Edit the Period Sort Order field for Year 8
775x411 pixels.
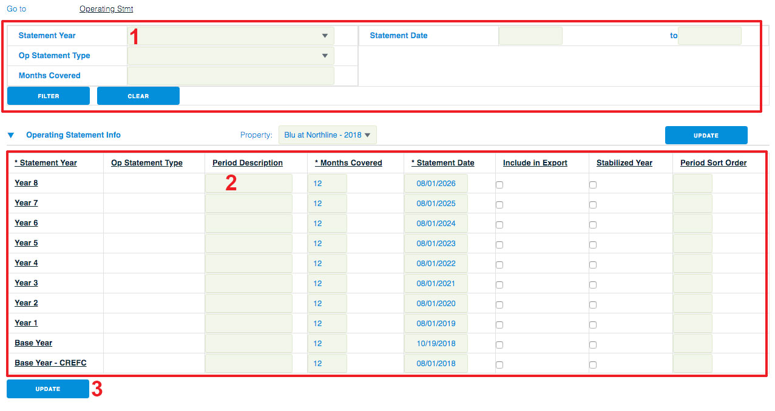[x=692, y=184]
